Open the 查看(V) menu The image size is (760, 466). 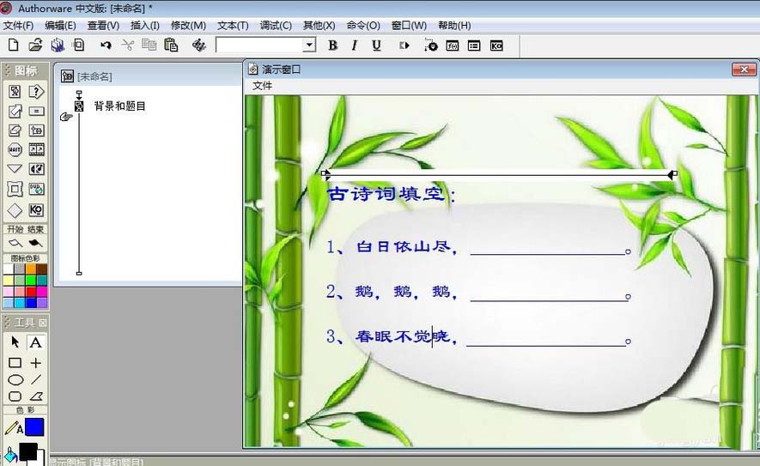(x=103, y=25)
